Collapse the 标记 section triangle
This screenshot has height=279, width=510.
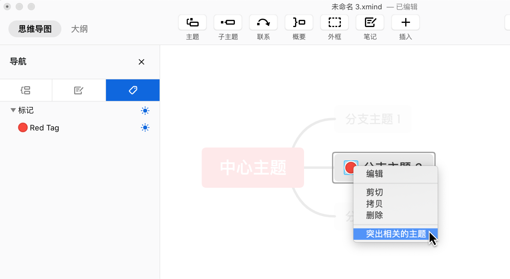13,110
